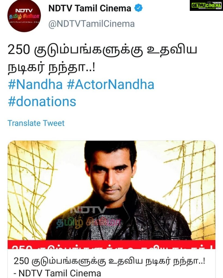The height and width of the screenshot is (278, 223).
Task: Open the @NDTVTamilCinema handle
Action: [x=91, y=24]
